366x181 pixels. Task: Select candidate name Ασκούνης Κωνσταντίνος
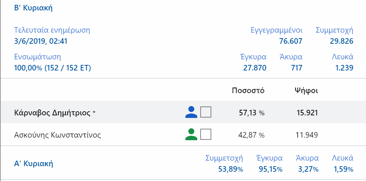[57, 135]
